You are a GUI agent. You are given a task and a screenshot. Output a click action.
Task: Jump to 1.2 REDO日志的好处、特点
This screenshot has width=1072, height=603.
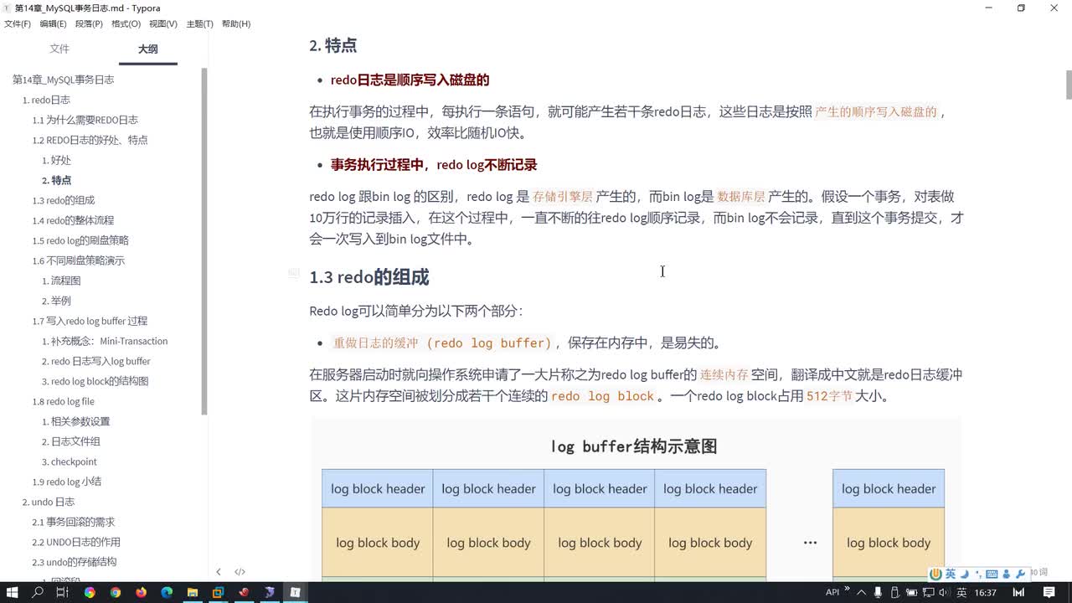90,140
